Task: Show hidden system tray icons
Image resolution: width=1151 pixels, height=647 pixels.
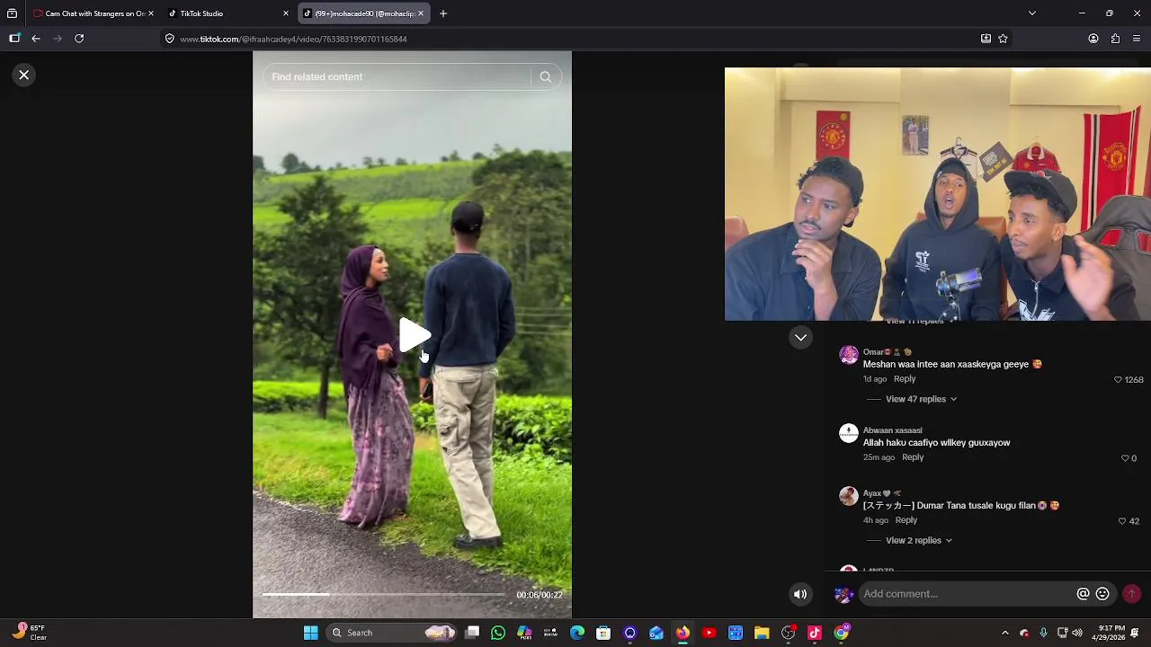Action: tap(1005, 633)
